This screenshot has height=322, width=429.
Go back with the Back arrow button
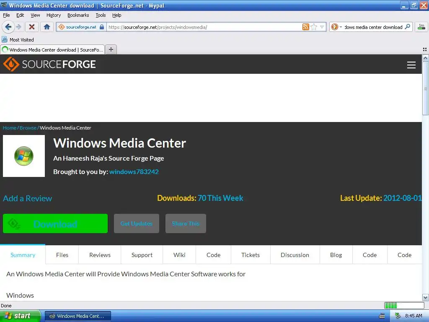click(x=8, y=27)
